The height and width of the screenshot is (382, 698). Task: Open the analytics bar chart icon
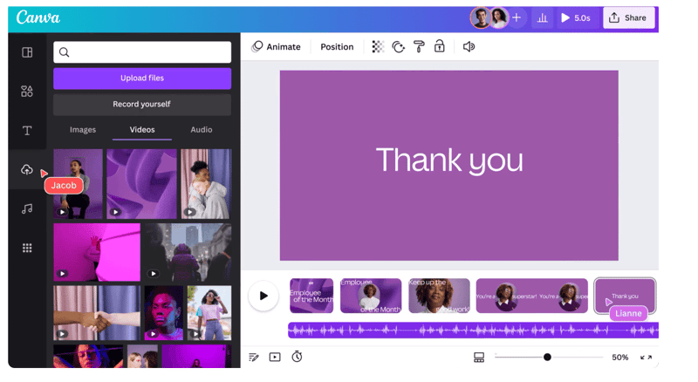pyautogui.click(x=542, y=17)
